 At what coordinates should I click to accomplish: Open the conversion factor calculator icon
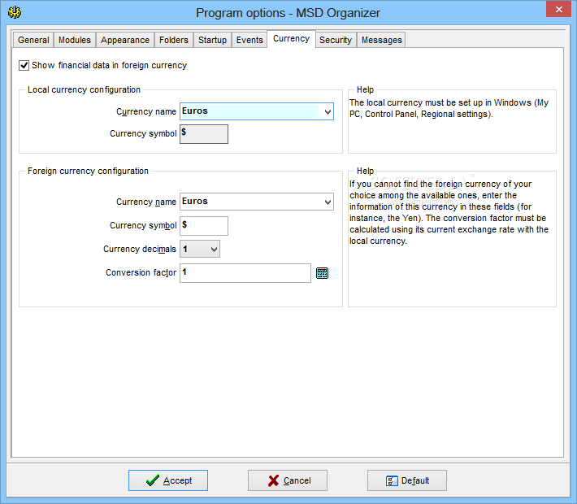(322, 273)
